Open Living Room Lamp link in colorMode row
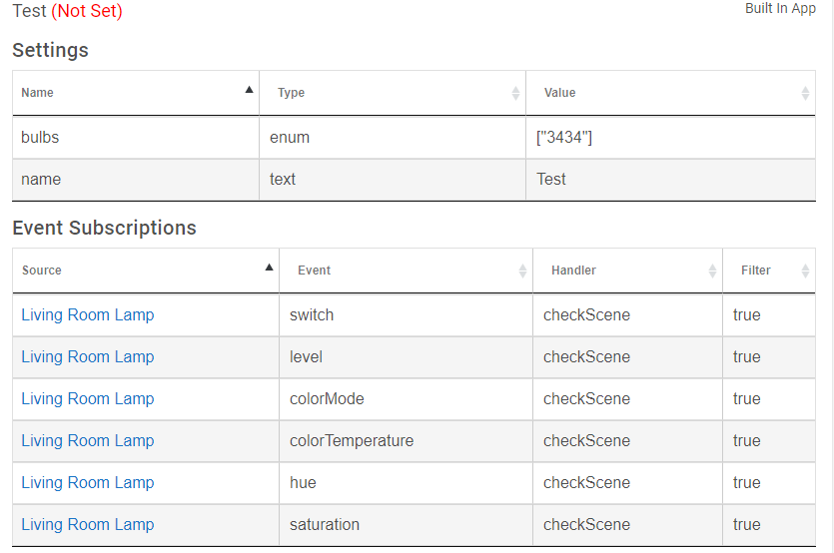 coord(88,399)
